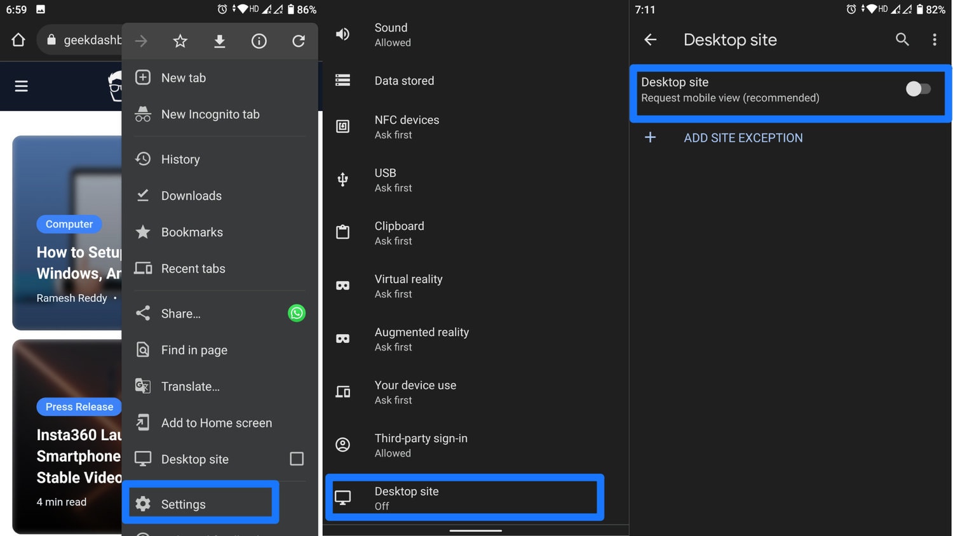Tap the gear icon beside Settings
953x536 pixels.
143,504
